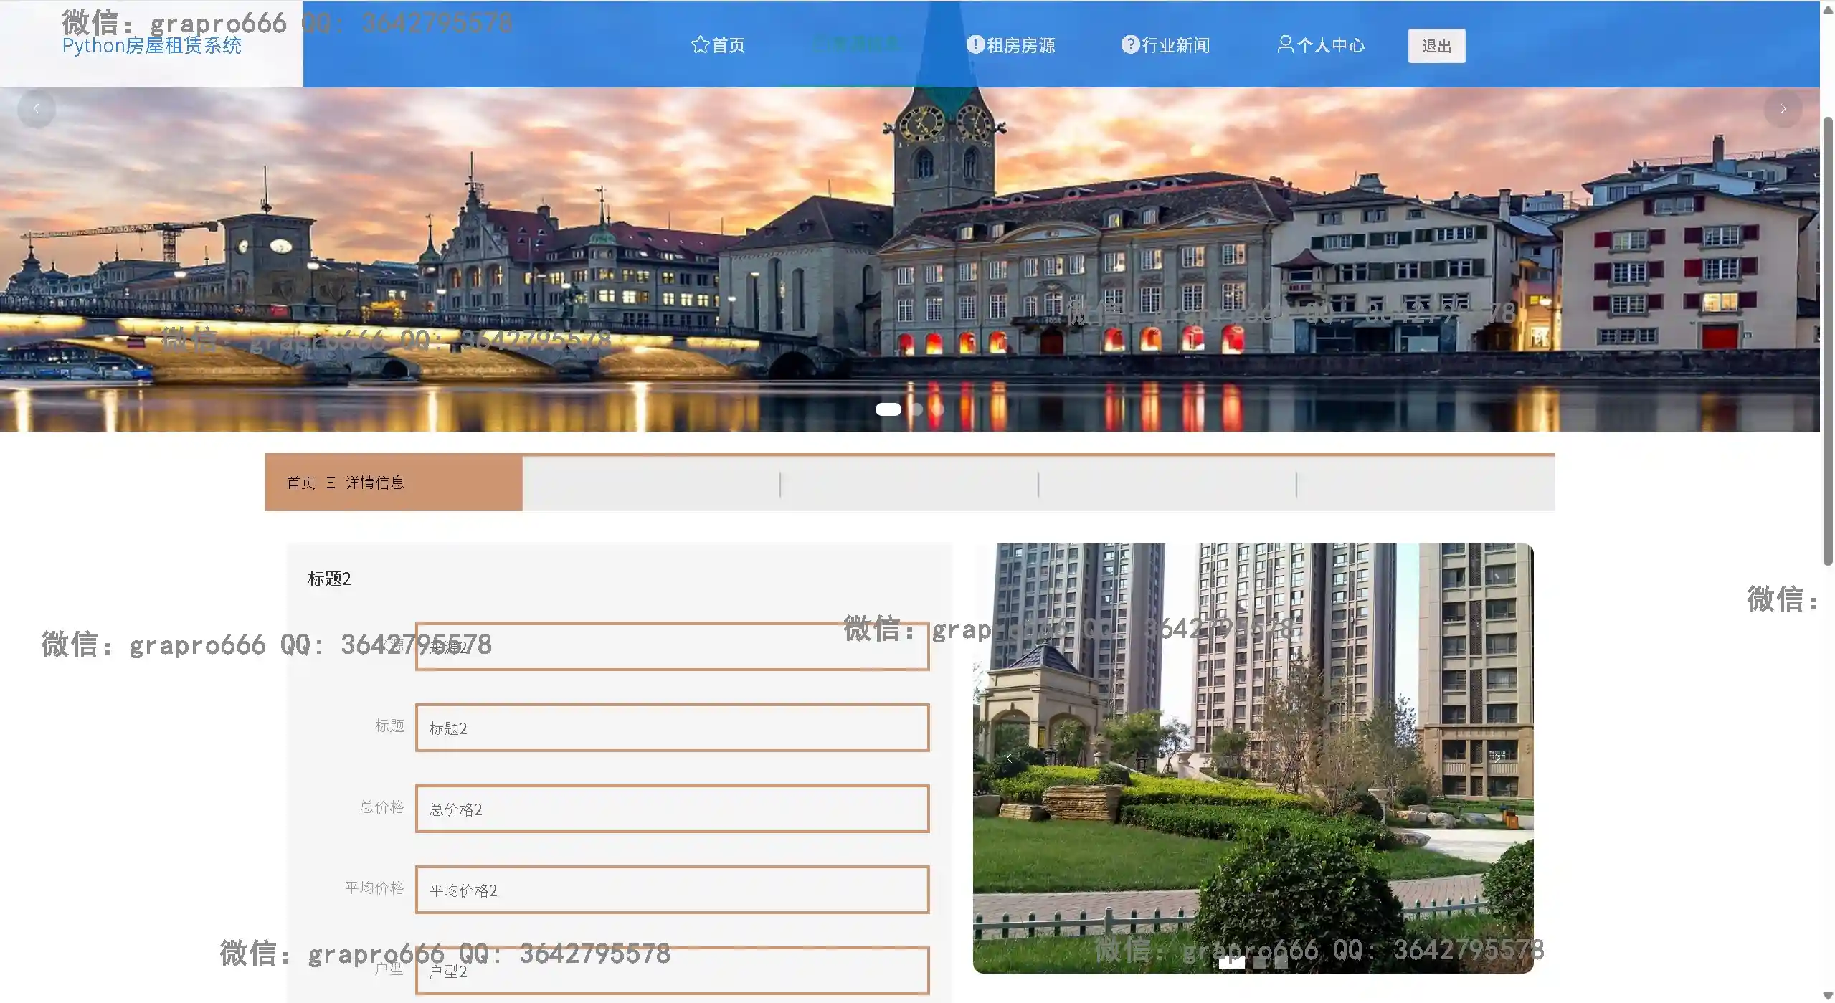Image resolution: width=1835 pixels, height=1003 pixels.
Task: Go to previous banner slide arrow
Action: pyautogui.click(x=36, y=109)
